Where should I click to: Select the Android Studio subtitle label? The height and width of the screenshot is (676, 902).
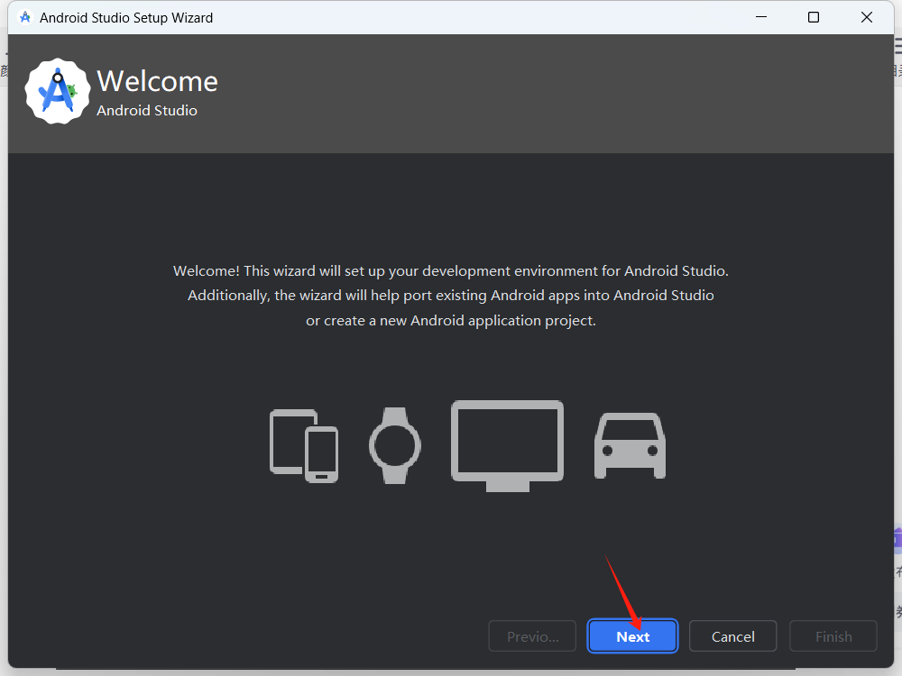147,110
